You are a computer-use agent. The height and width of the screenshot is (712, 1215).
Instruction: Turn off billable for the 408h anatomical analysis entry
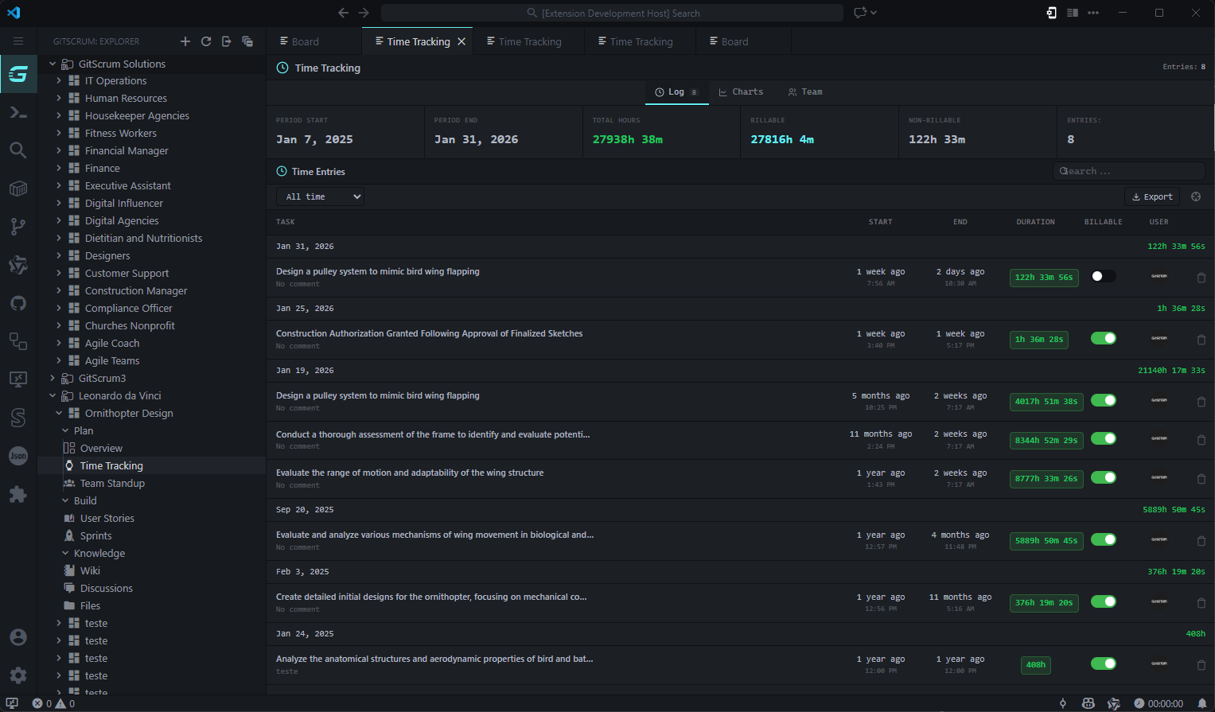pos(1104,663)
